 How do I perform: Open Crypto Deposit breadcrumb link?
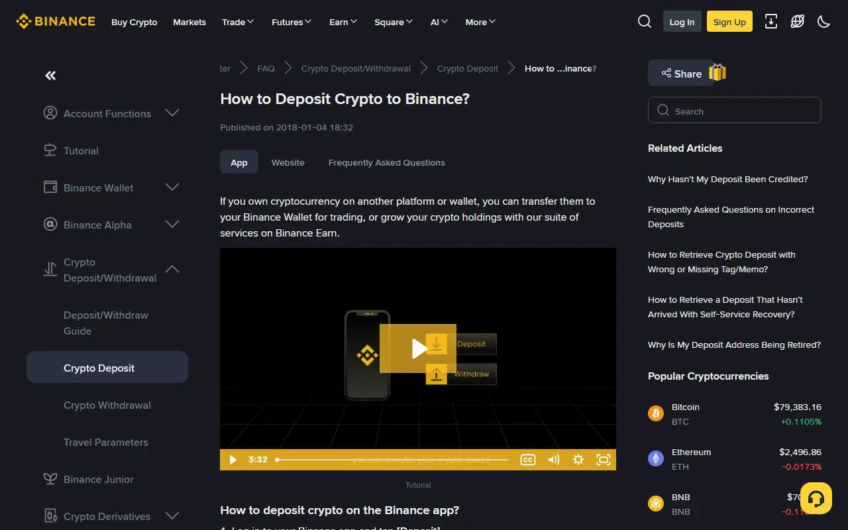468,68
